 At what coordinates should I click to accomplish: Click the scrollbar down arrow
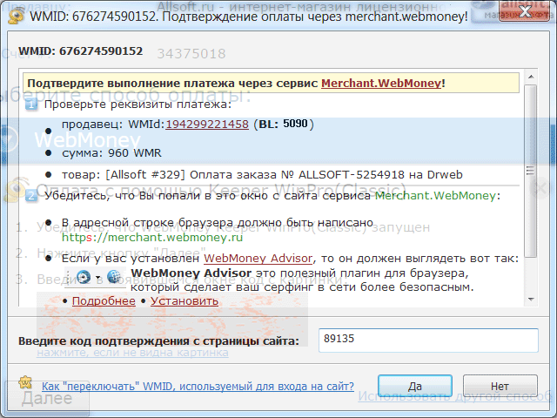point(531,300)
